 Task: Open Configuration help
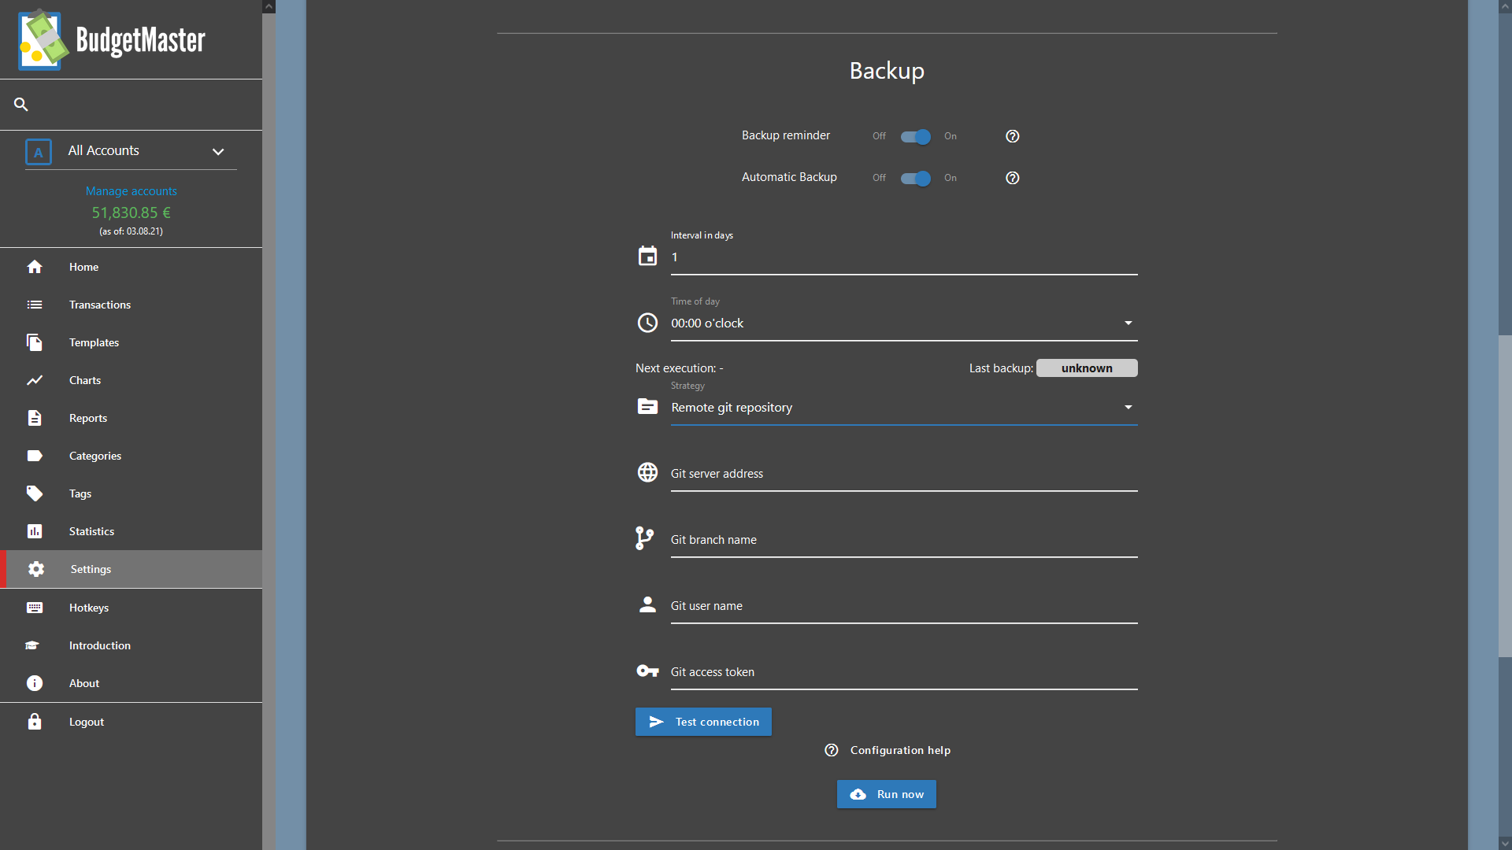point(887,750)
